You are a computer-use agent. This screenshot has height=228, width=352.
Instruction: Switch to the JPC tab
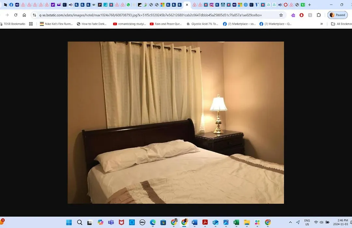click(x=212, y=5)
